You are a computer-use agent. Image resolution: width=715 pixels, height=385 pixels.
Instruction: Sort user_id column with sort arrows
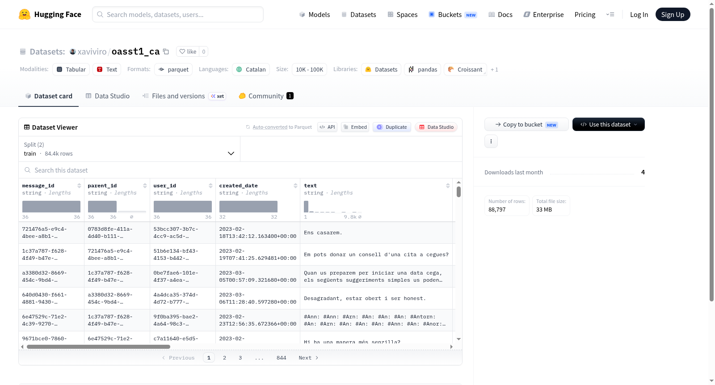tap(210, 186)
